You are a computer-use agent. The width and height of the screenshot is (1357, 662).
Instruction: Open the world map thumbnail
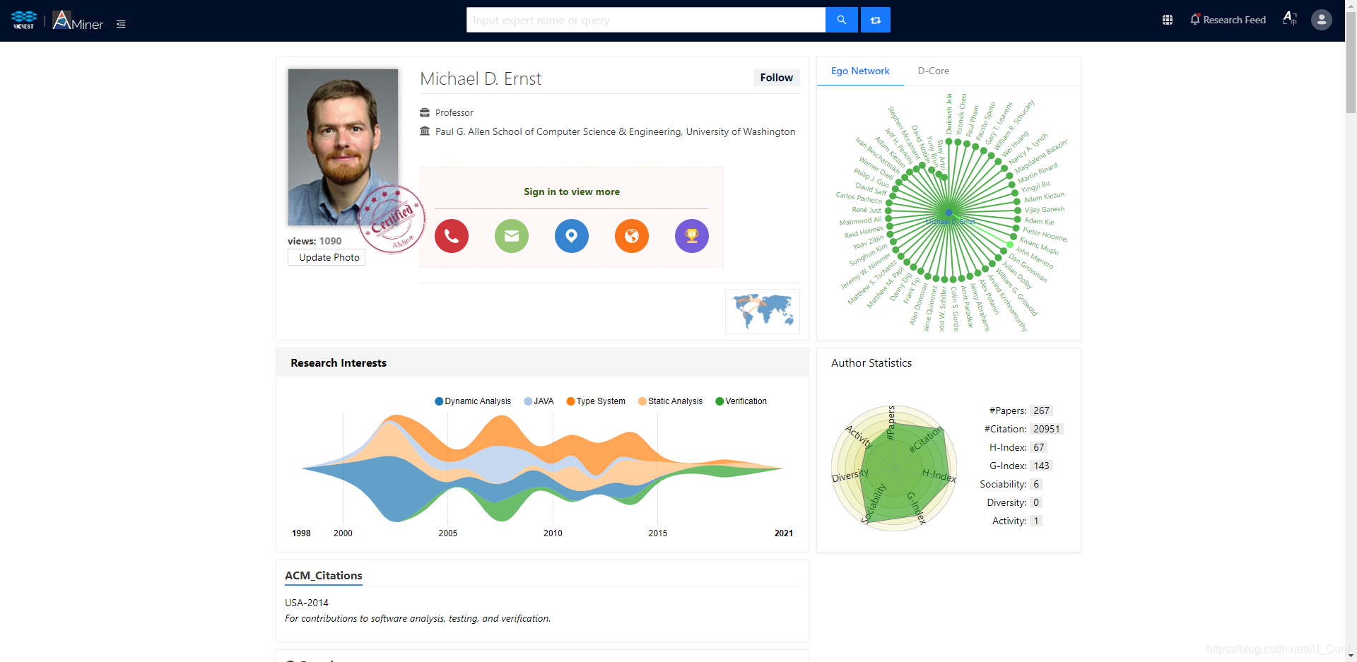[x=763, y=312]
